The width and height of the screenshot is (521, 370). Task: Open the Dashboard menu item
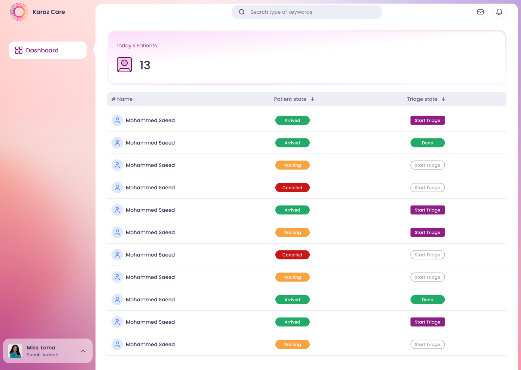(48, 50)
